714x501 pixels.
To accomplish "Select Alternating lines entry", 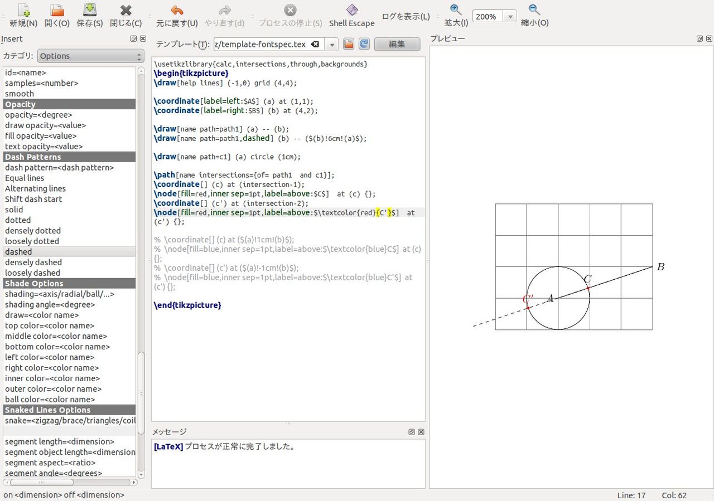I will coord(70,188).
